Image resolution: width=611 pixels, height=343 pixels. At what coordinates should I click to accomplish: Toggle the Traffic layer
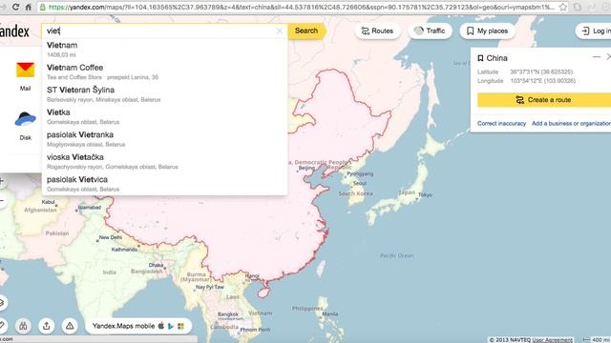430,30
